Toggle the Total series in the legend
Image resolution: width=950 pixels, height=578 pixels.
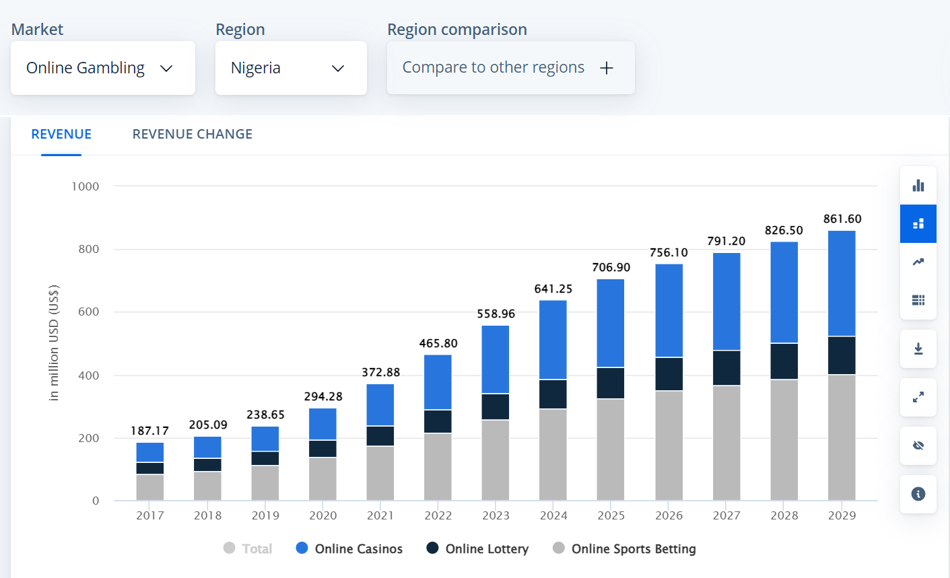(x=248, y=548)
